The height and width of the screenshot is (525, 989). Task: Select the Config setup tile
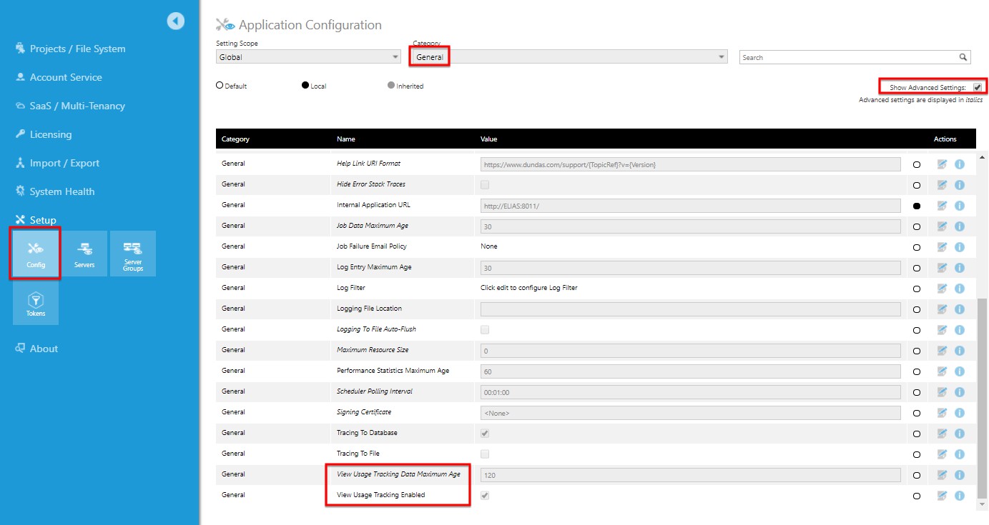35,254
